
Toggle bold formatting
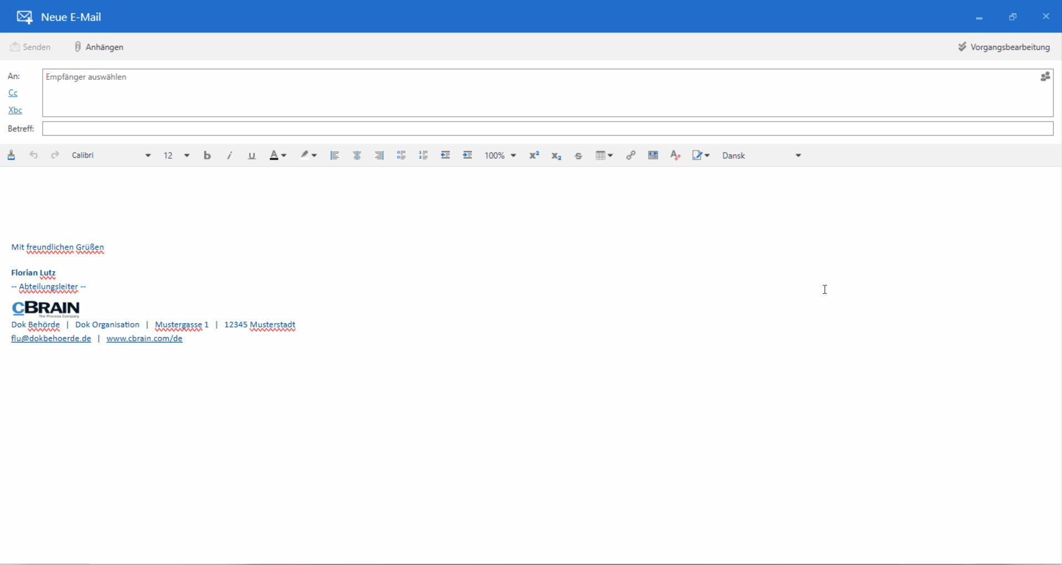pos(207,155)
